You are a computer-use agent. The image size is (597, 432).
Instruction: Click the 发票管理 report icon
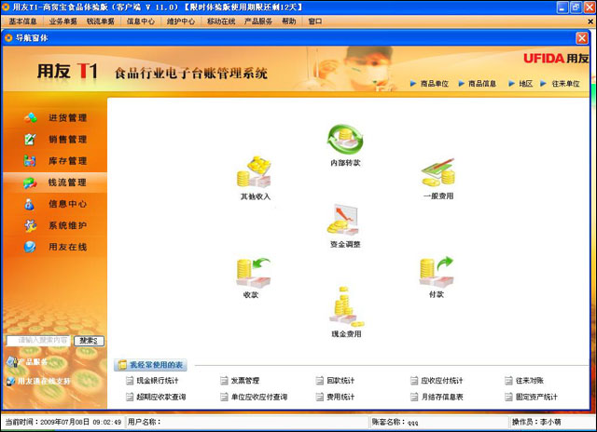(x=224, y=380)
